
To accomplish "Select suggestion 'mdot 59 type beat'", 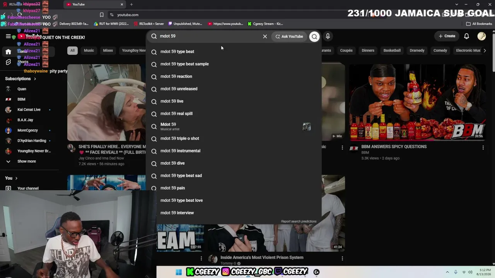I will point(234,52).
